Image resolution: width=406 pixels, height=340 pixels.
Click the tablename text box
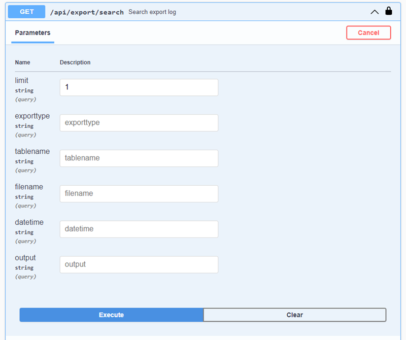139,158
